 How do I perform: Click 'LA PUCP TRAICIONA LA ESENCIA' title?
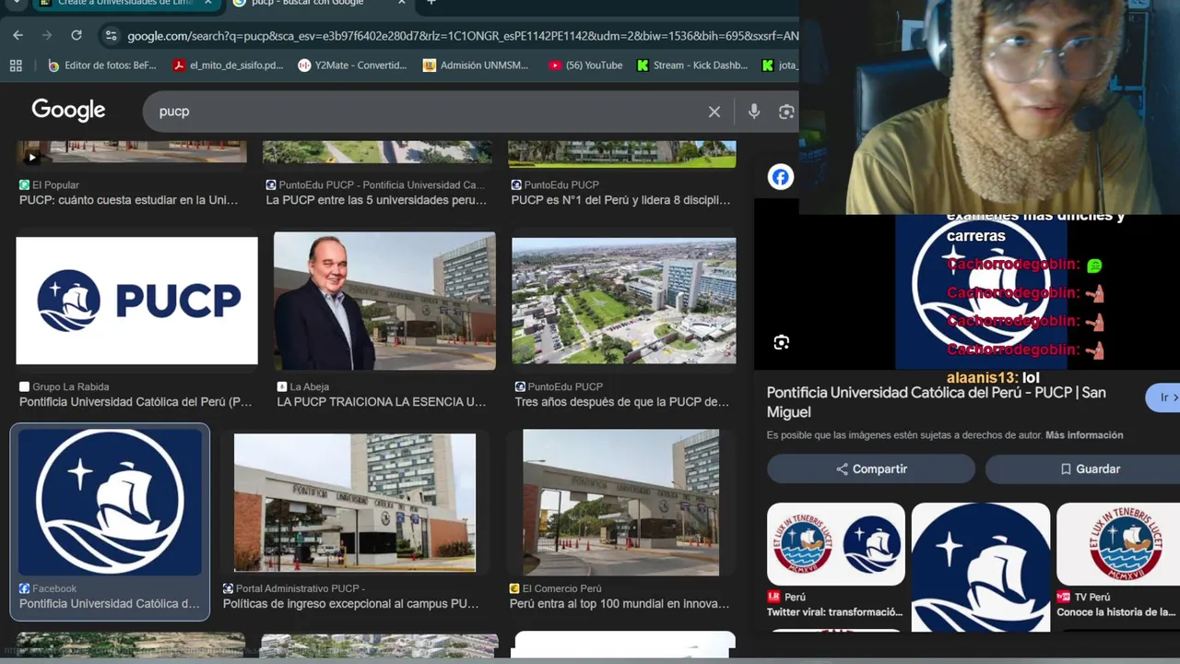pyautogui.click(x=382, y=402)
